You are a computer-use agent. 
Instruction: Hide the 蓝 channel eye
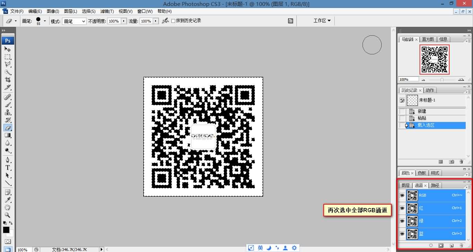(x=402, y=234)
